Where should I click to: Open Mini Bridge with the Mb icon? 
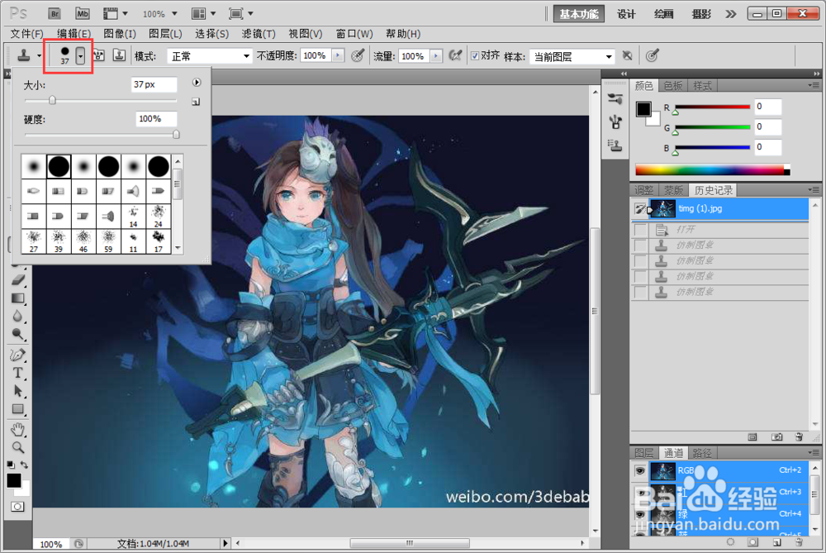(x=82, y=14)
